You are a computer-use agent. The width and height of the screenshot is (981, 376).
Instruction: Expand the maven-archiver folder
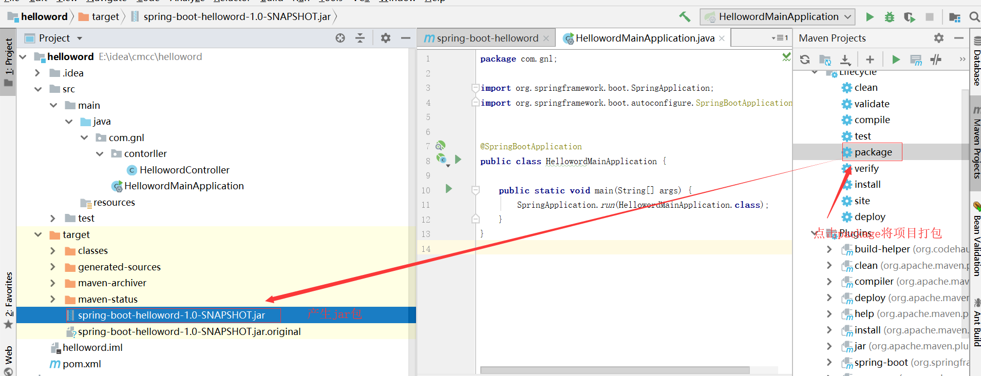[52, 283]
